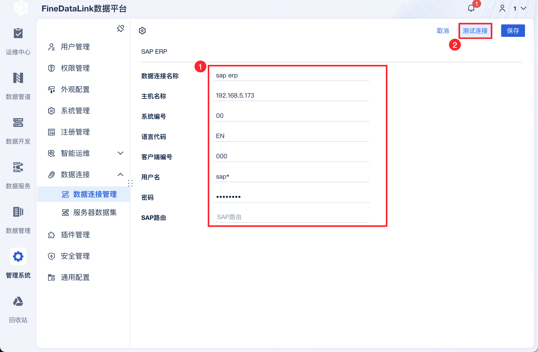Open the 数据管道 sidebar icon
Screen dimensions: 538x352
[x=18, y=78]
